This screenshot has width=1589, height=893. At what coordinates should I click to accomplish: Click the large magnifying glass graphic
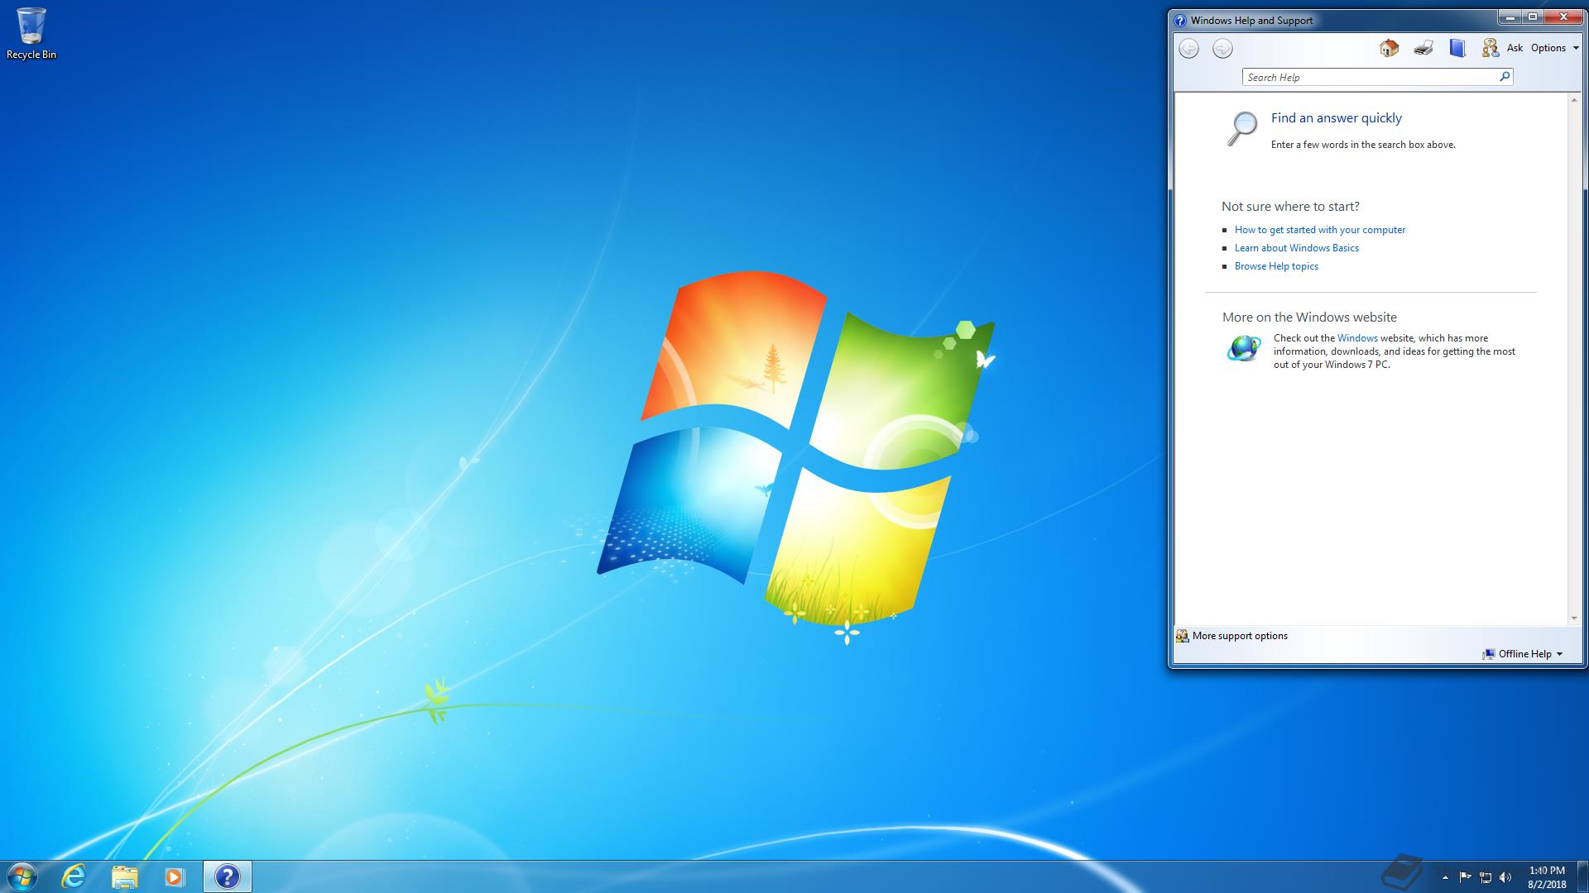pyautogui.click(x=1241, y=129)
